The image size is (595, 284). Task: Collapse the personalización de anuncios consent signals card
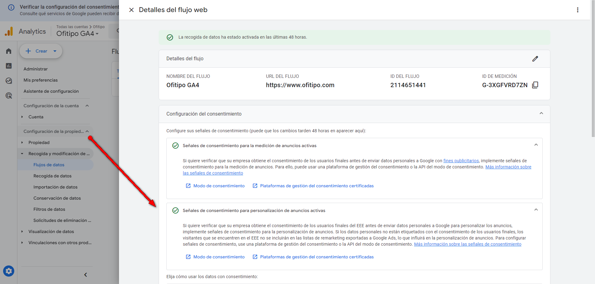coord(536,210)
